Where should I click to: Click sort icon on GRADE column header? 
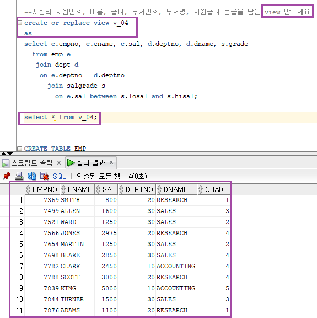(x=200, y=189)
